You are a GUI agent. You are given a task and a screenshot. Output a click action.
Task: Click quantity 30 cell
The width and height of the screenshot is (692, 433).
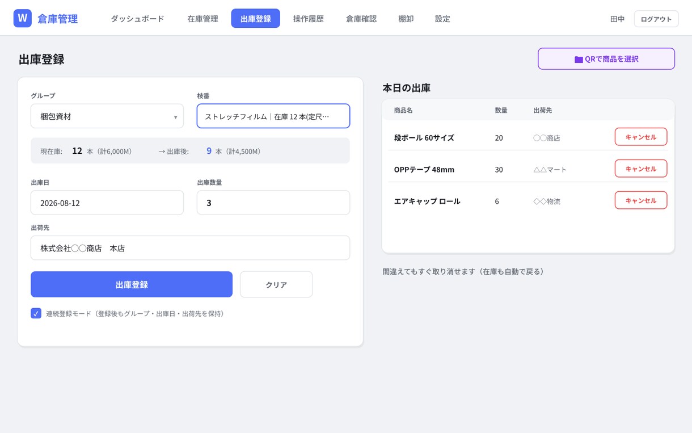click(x=499, y=170)
